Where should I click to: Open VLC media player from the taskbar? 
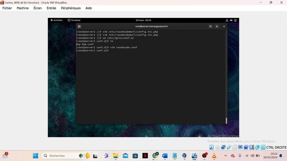(214, 156)
